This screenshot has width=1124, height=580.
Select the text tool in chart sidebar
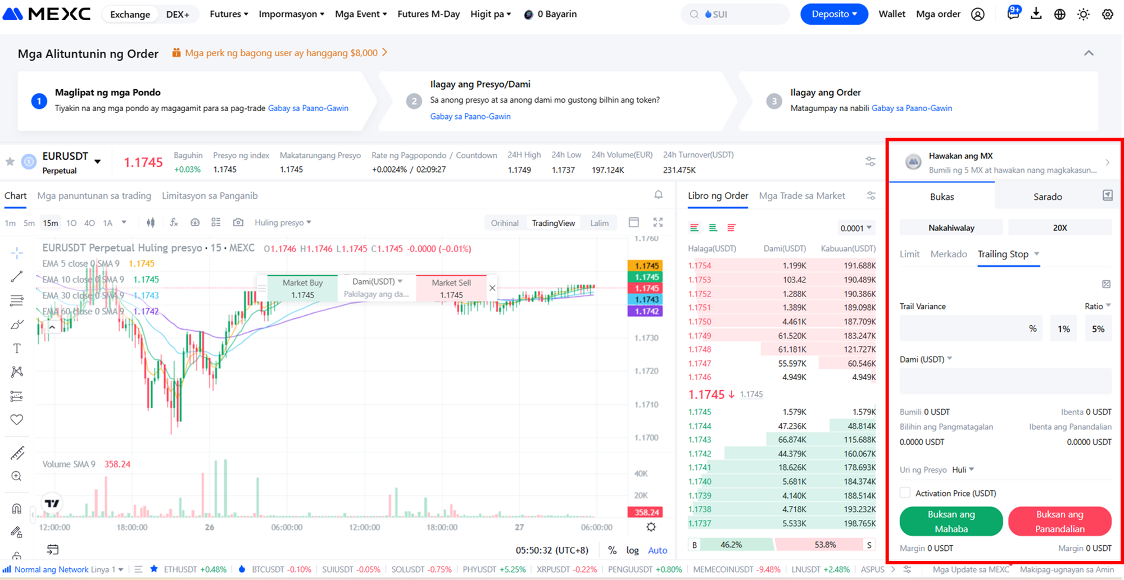(17, 349)
